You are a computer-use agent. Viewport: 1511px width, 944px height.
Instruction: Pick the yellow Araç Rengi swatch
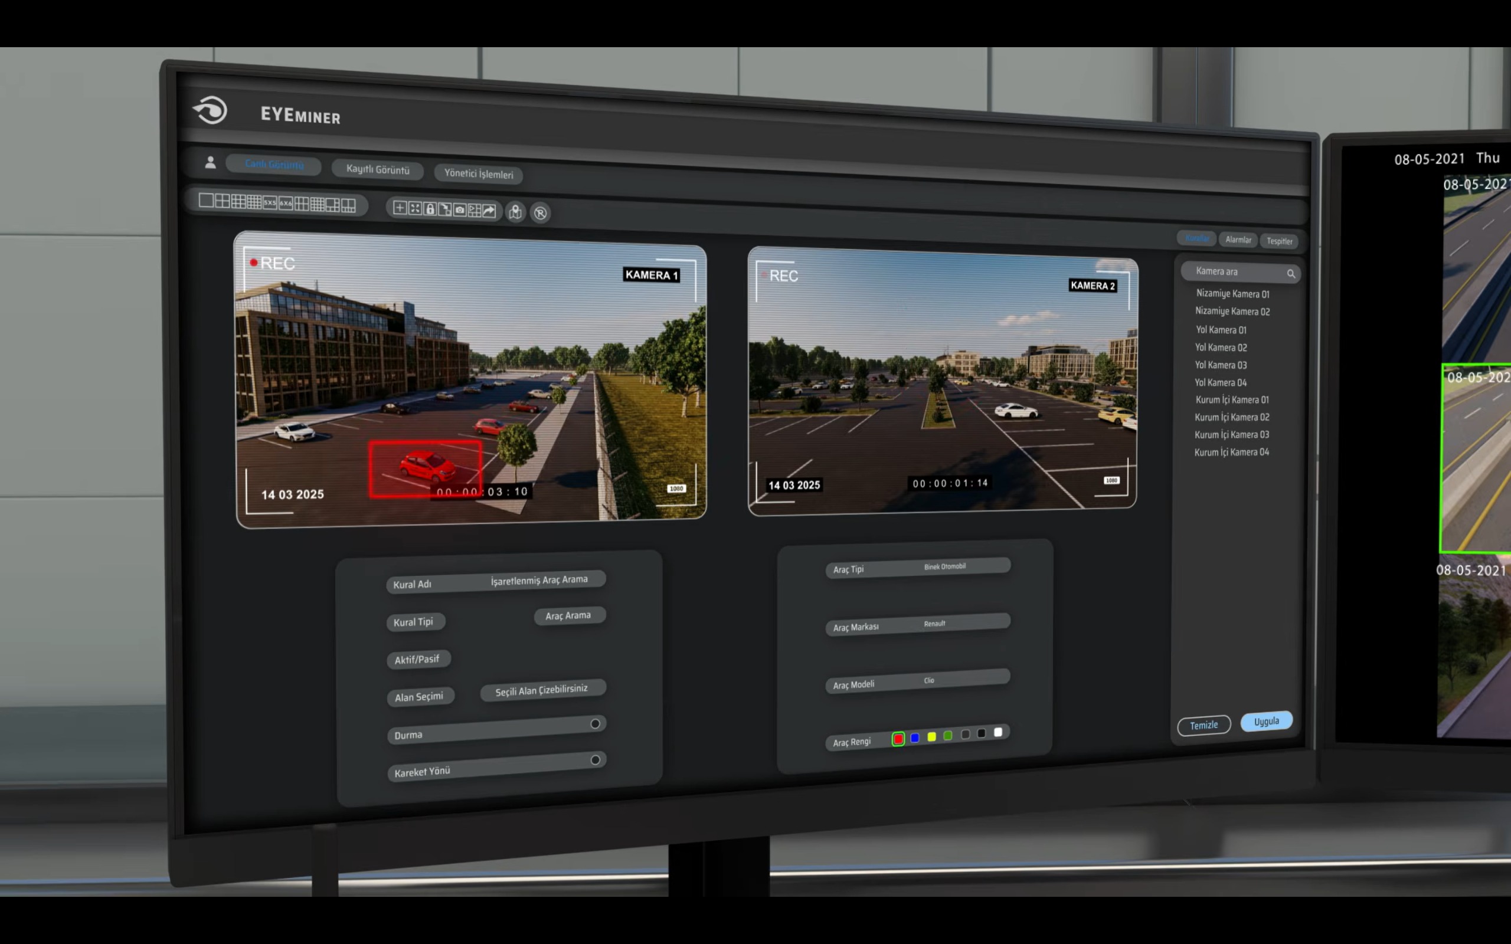931,737
